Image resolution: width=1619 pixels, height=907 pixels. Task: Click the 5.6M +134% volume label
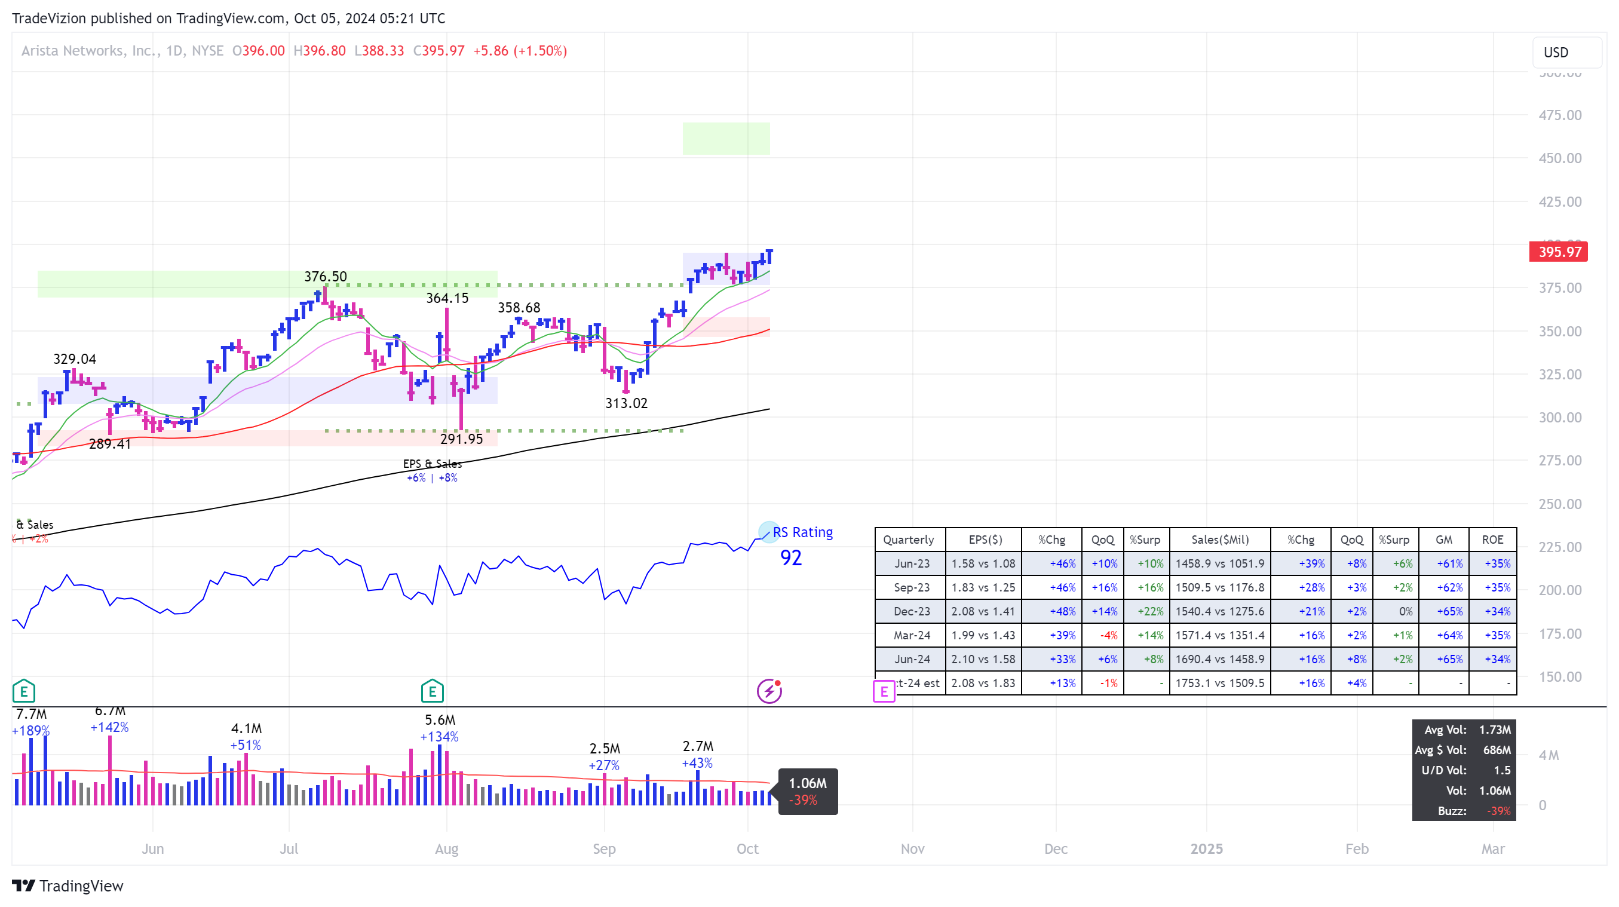(439, 728)
